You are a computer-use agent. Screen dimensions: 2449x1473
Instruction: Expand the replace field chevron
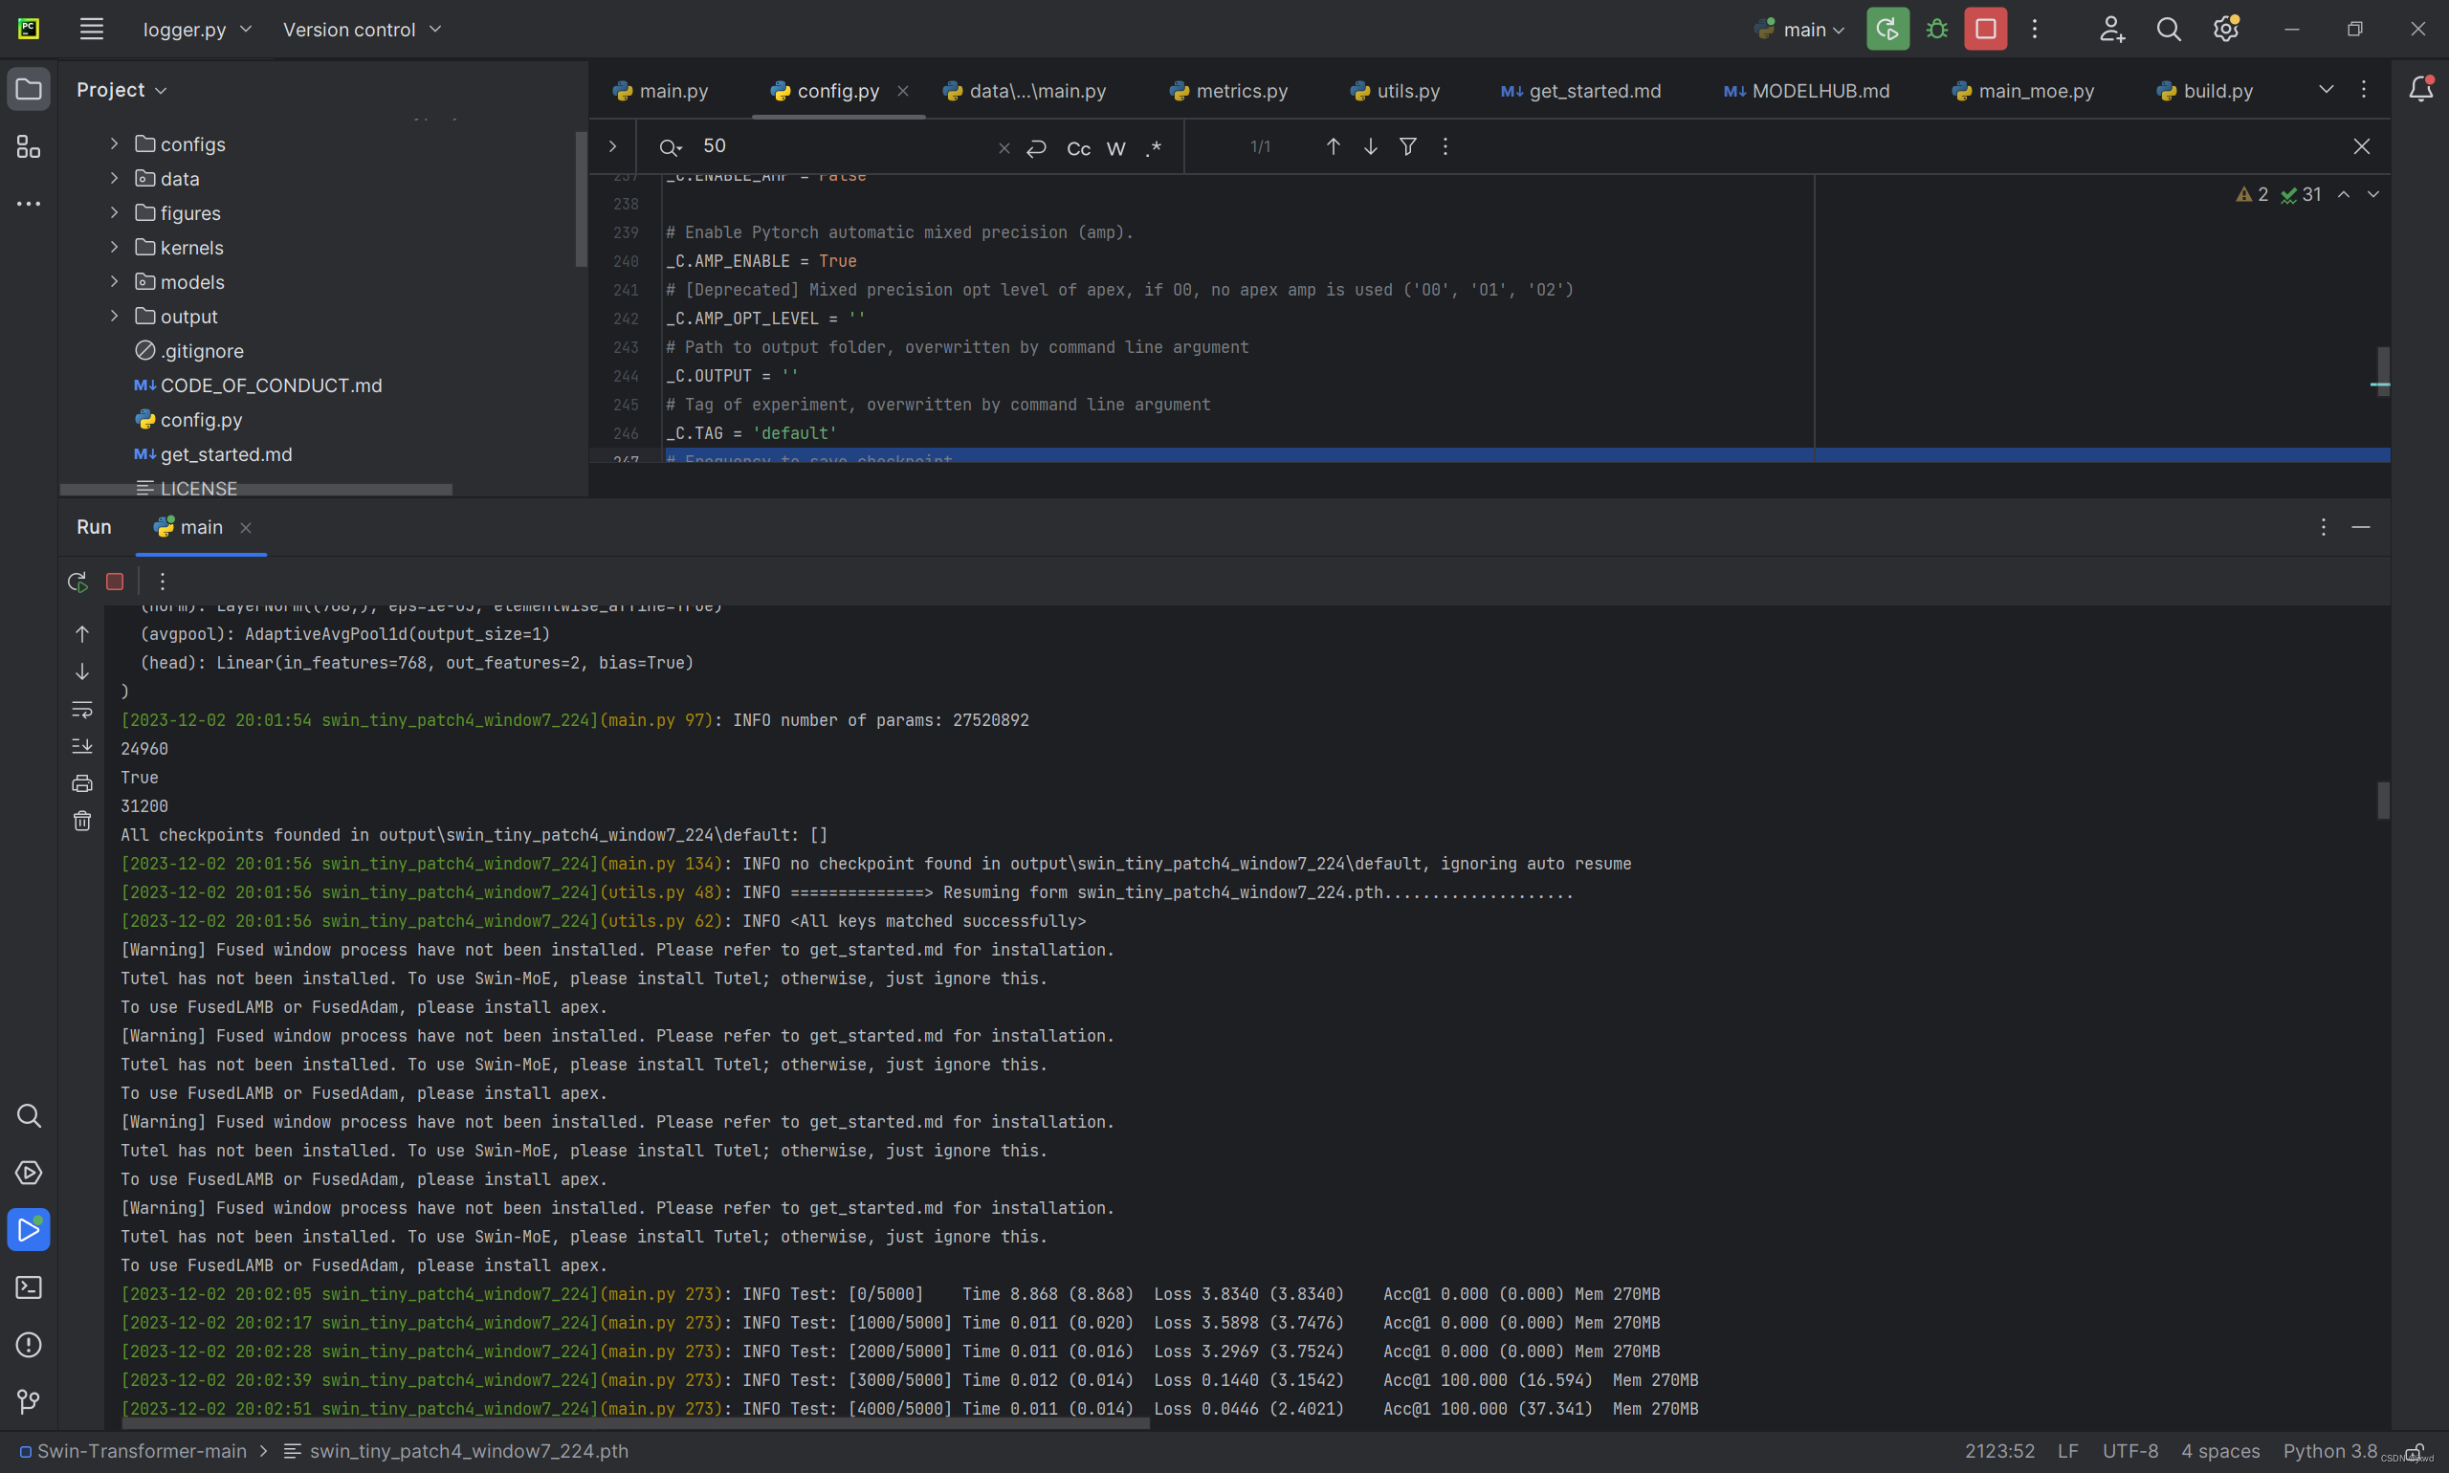612,147
